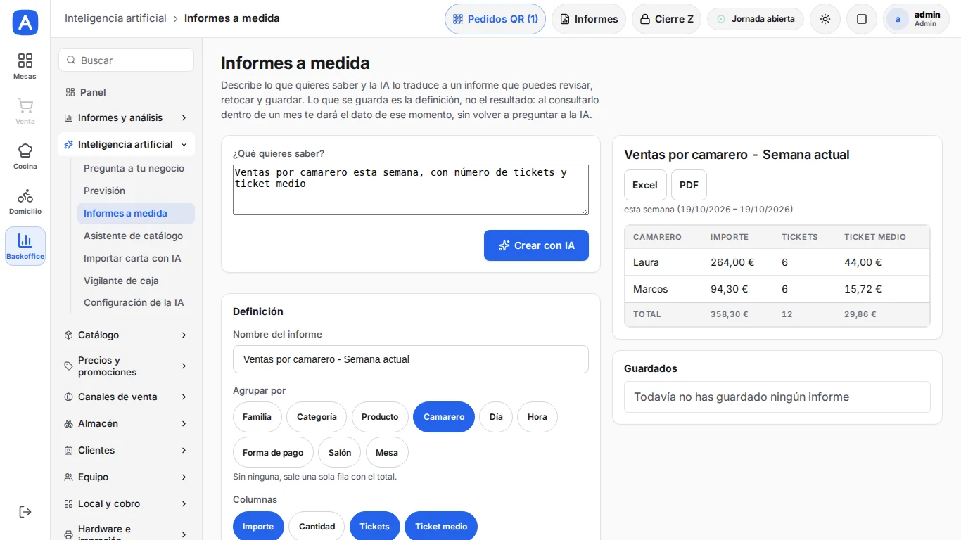Screen dimensions: 961x540
Task: Click the search magnifier icon
Action: pyautogui.click(x=71, y=60)
